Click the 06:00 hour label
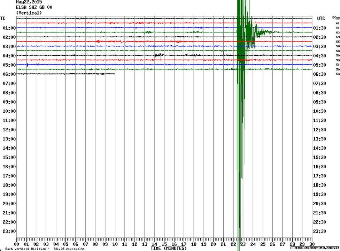This screenshot has width=340, height=251. click(x=9, y=74)
